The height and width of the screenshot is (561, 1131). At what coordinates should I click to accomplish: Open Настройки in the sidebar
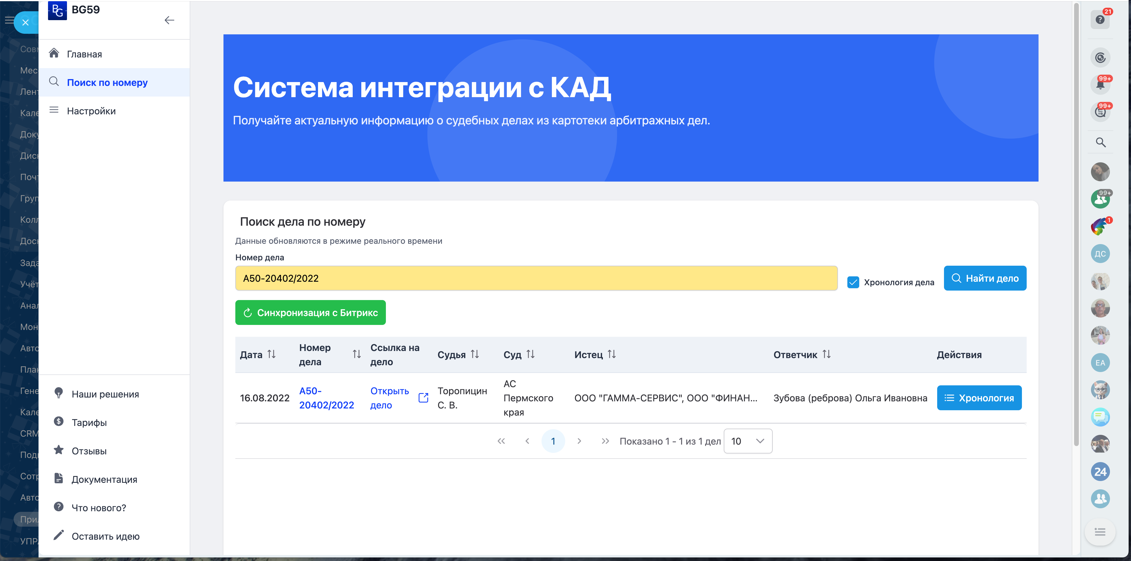(x=91, y=111)
